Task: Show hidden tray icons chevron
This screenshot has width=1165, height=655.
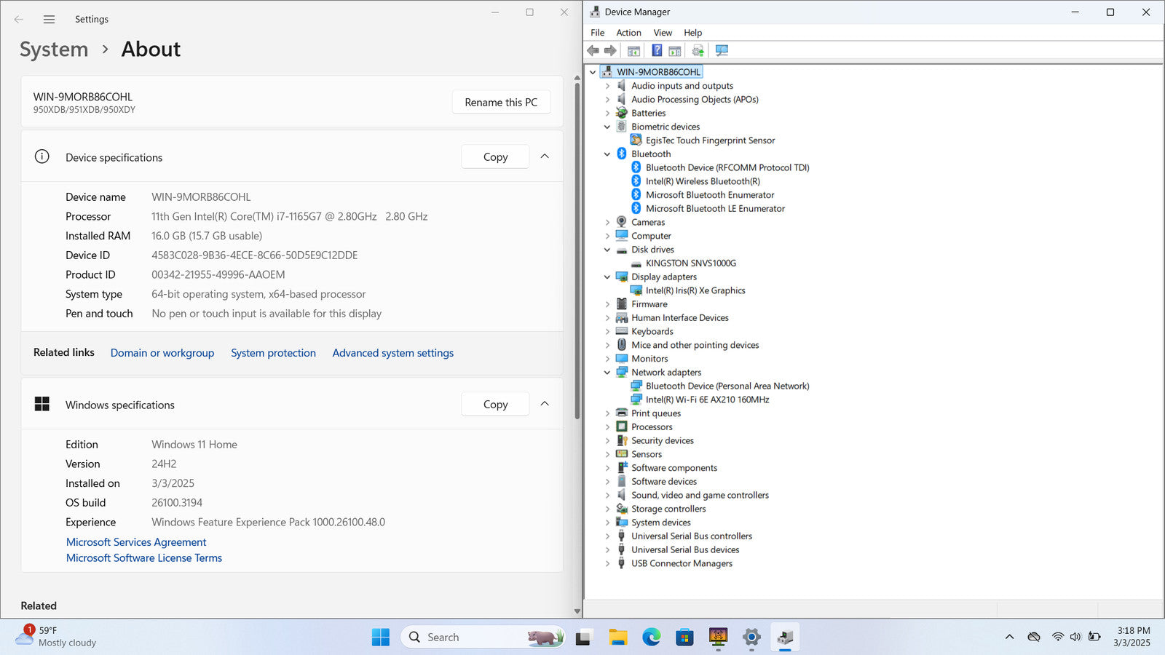Action: (1009, 637)
